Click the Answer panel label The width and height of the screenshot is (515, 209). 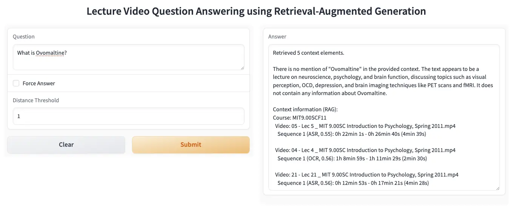click(277, 37)
